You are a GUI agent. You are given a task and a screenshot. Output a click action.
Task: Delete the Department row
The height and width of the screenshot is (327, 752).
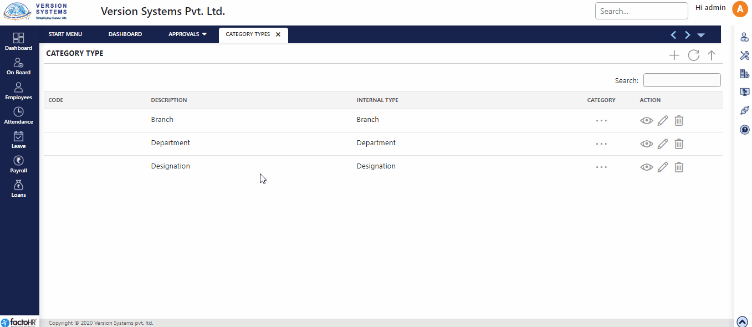click(679, 144)
